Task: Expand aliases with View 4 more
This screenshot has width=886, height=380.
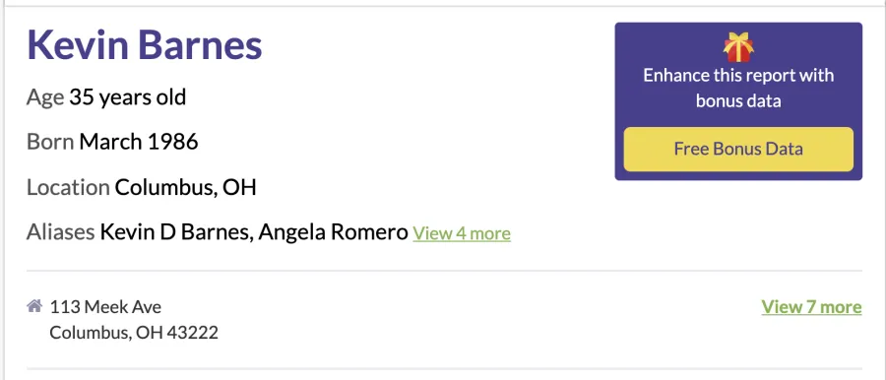Action: (462, 233)
